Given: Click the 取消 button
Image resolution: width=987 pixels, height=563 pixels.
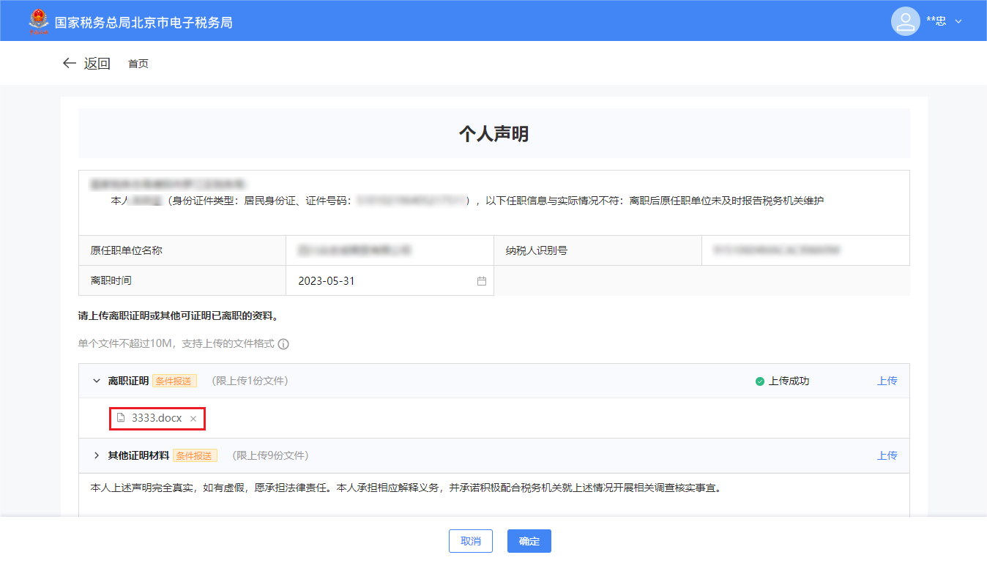Looking at the screenshot, I should tap(471, 541).
